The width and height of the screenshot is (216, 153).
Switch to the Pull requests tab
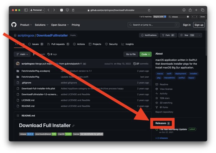click(58, 44)
